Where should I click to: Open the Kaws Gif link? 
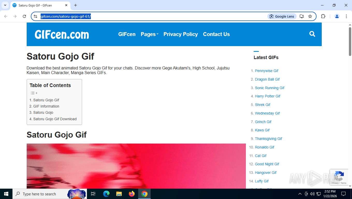(262, 130)
